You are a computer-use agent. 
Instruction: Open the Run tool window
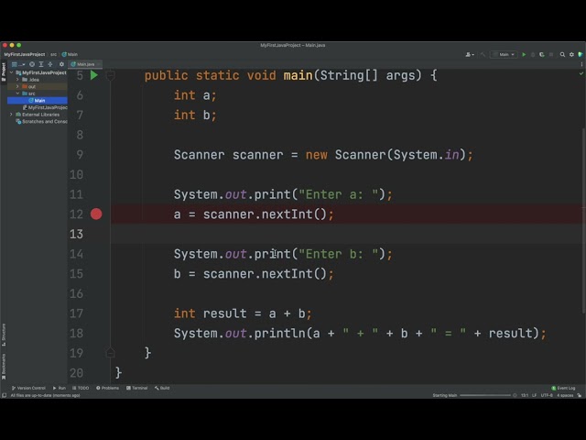[59, 388]
